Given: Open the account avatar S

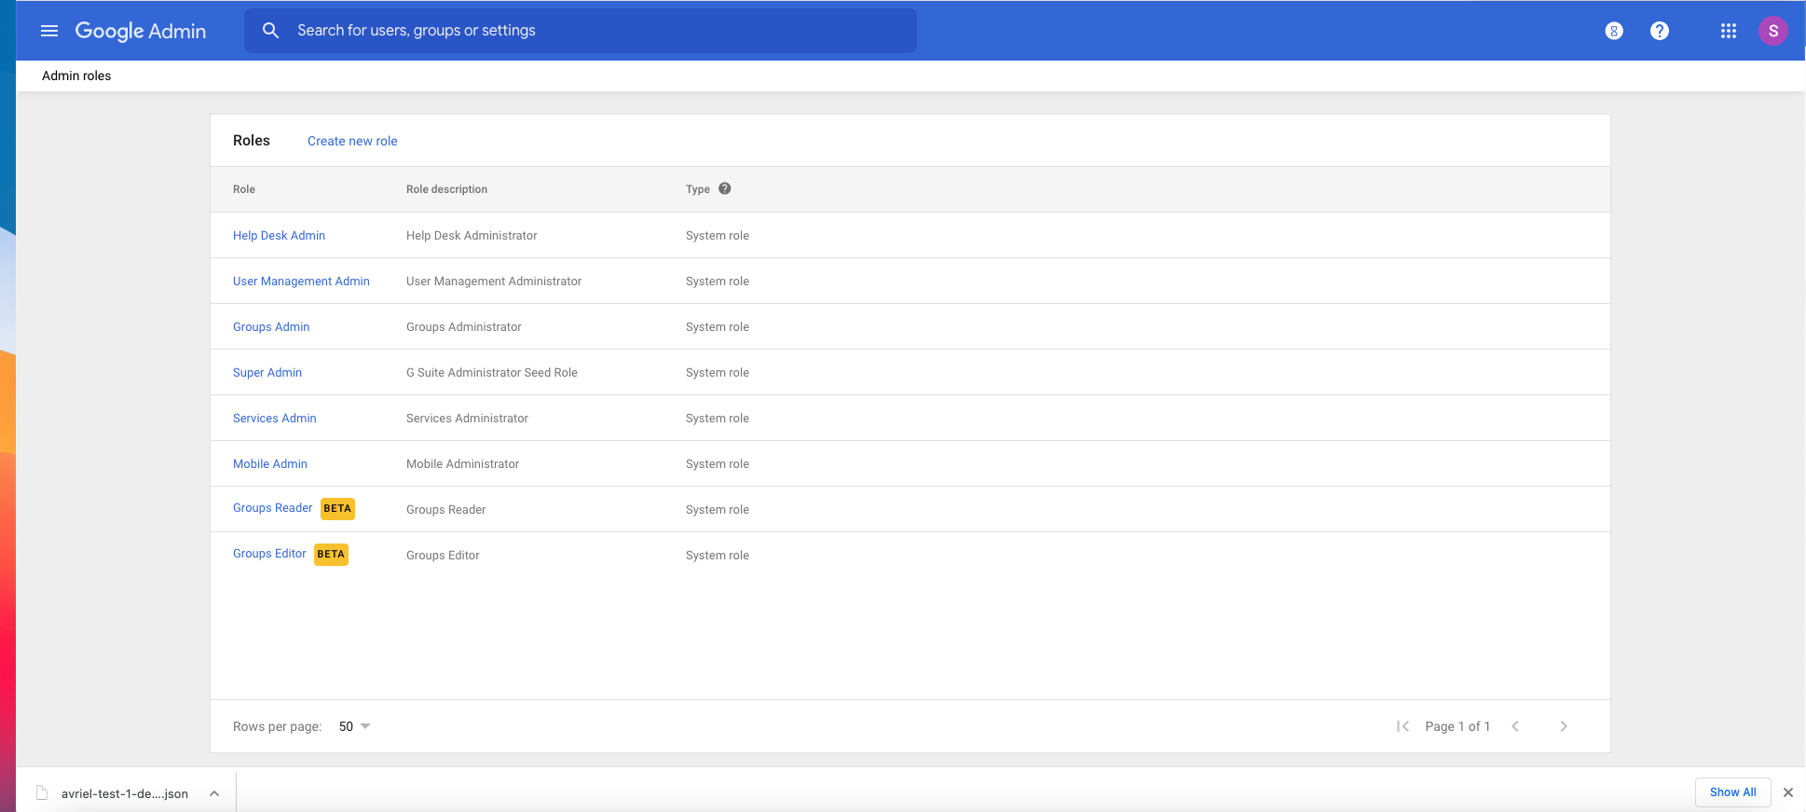Looking at the screenshot, I should (1773, 31).
